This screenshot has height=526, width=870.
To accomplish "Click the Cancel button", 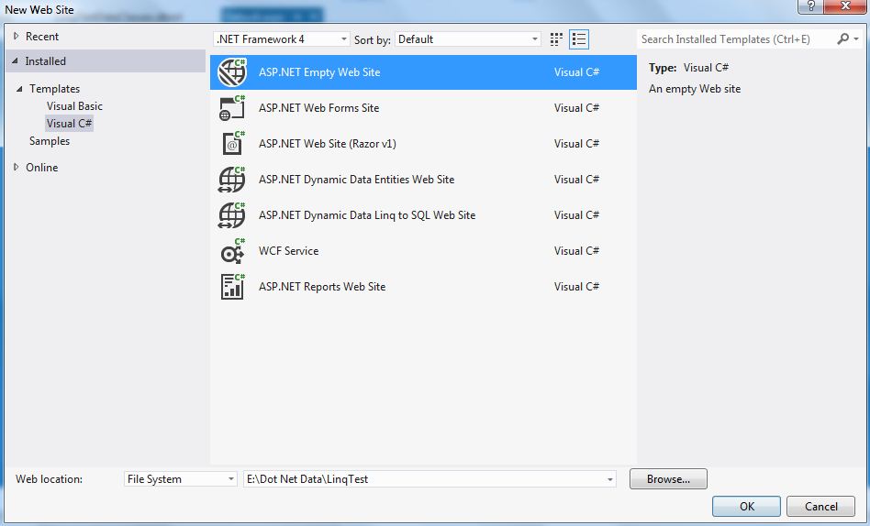I will tap(820, 506).
